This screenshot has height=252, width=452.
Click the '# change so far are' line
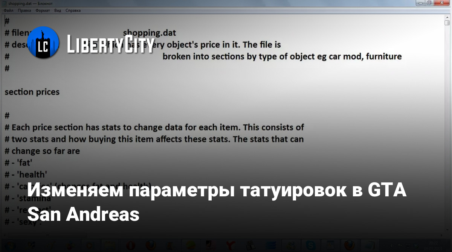pos(42,151)
